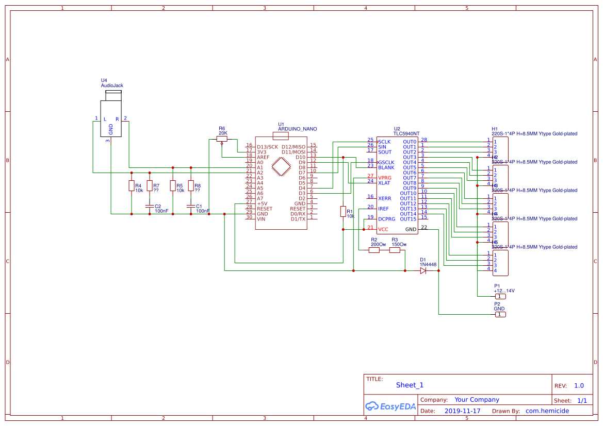Click the GSCLK pin label
This screenshot has height=426, width=604.
(x=386, y=162)
